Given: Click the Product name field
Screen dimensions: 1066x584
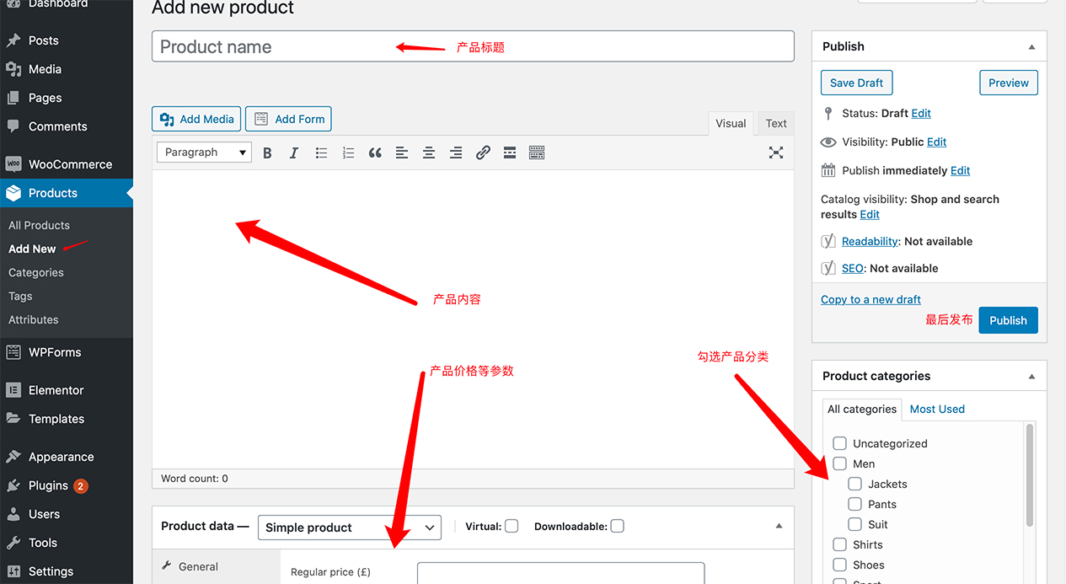Looking at the screenshot, I should point(473,46).
